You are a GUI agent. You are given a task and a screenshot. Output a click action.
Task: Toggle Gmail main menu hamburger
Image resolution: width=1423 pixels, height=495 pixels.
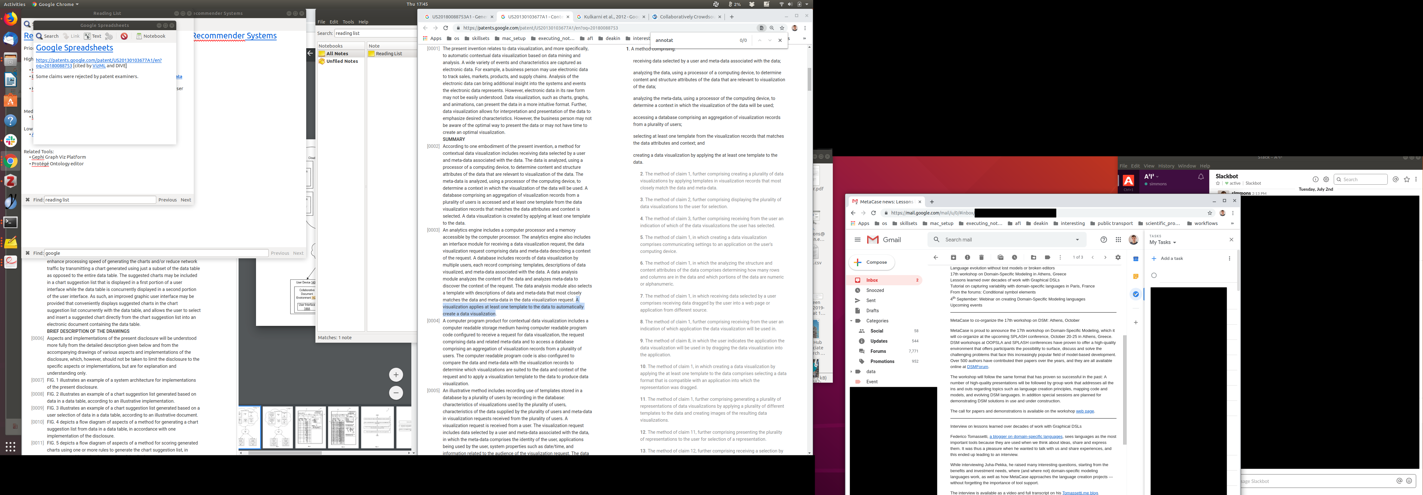(857, 240)
